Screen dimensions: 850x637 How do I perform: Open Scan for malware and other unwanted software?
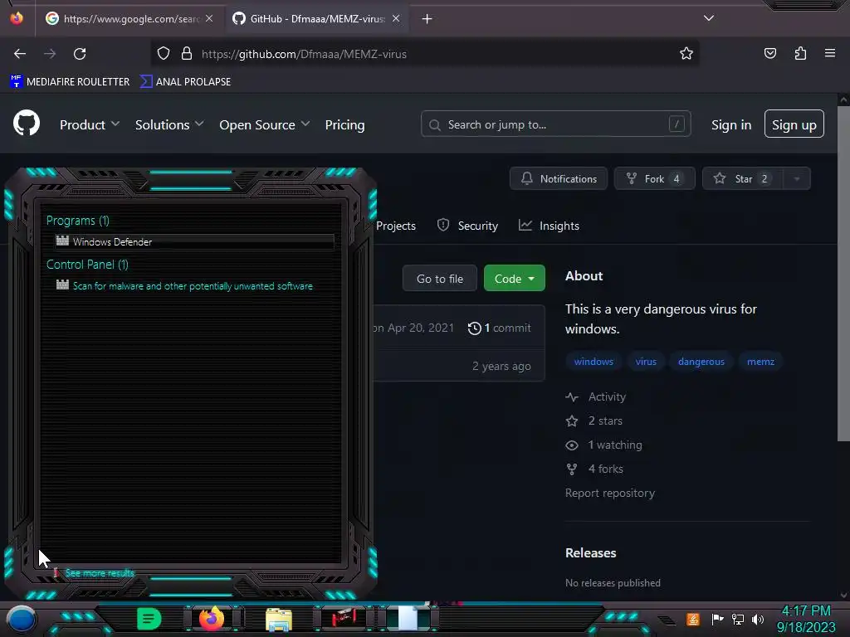194,286
